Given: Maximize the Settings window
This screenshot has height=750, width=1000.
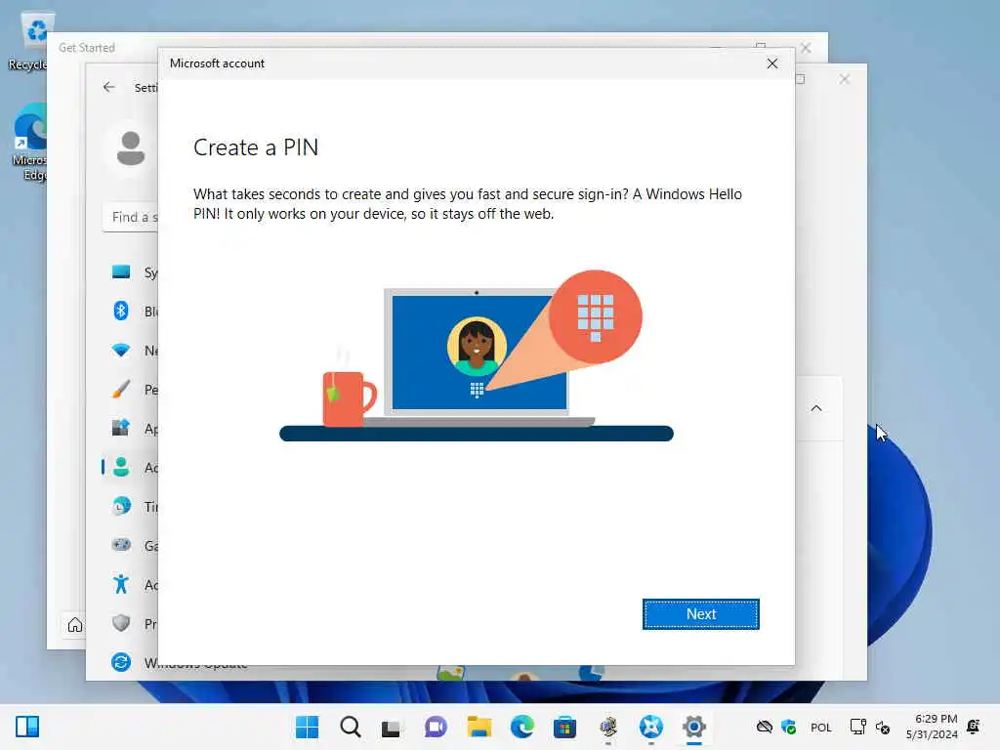Looking at the screenshot, I should (x=801, y=79).
